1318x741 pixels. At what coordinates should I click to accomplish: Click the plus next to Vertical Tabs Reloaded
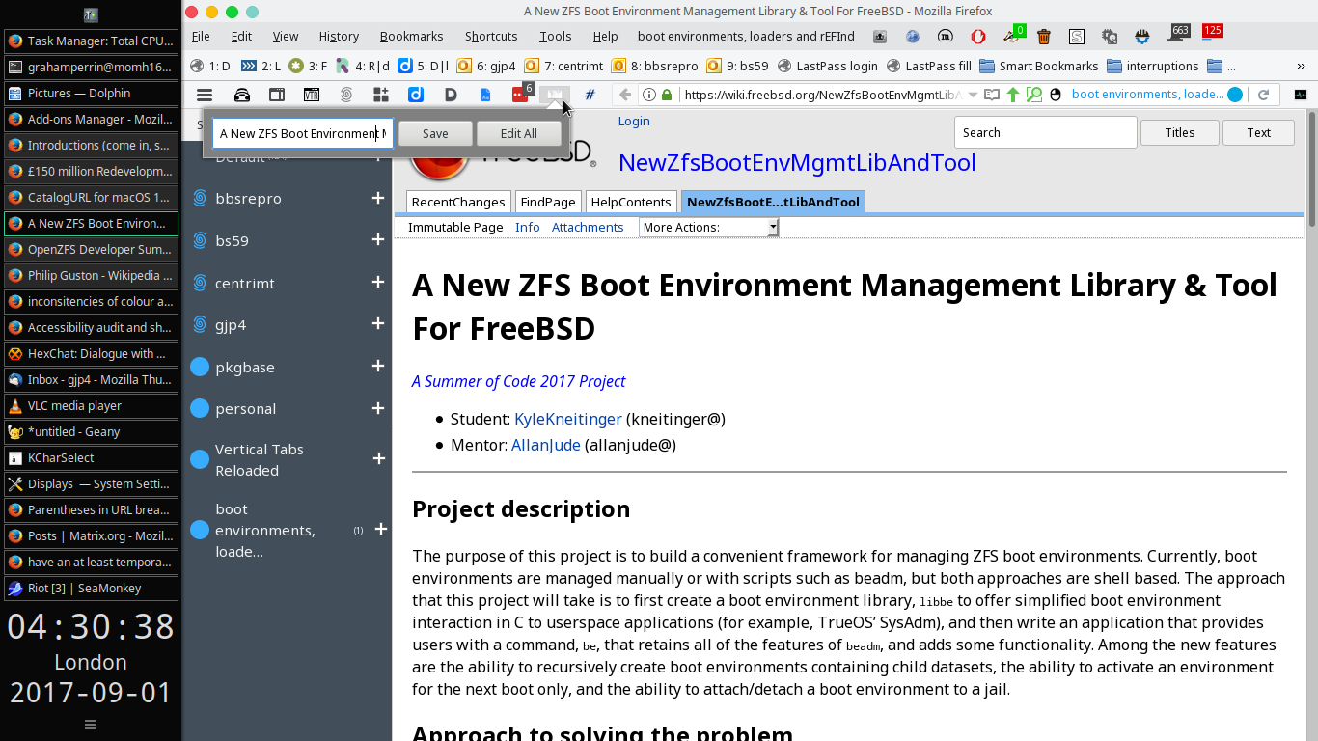click(x=380, y=459)
